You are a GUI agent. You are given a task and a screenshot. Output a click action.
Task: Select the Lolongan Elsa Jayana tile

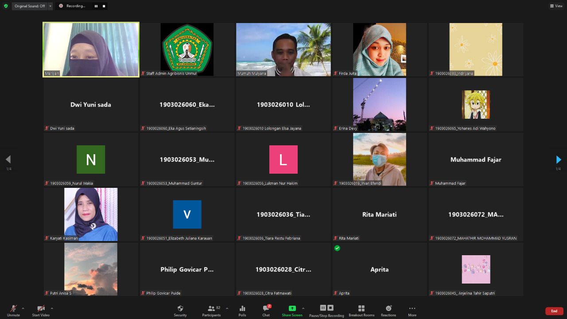click(283, 105)
